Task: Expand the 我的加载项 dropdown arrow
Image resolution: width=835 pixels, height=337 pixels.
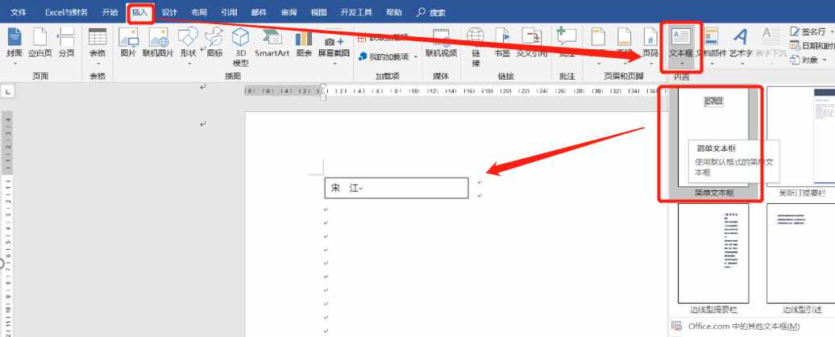Action: tap(415, 56)
